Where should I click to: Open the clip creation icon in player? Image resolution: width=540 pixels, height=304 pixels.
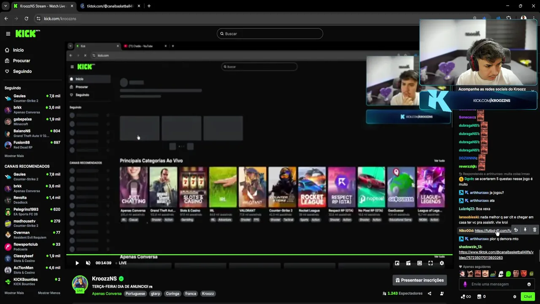408,263
